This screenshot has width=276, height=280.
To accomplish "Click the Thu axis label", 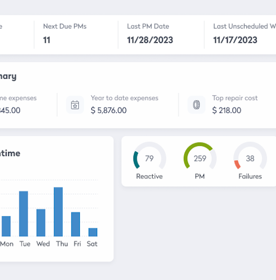I will (62, 244).
